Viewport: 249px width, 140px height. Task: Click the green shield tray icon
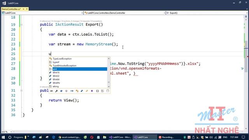tap(184, 137)
